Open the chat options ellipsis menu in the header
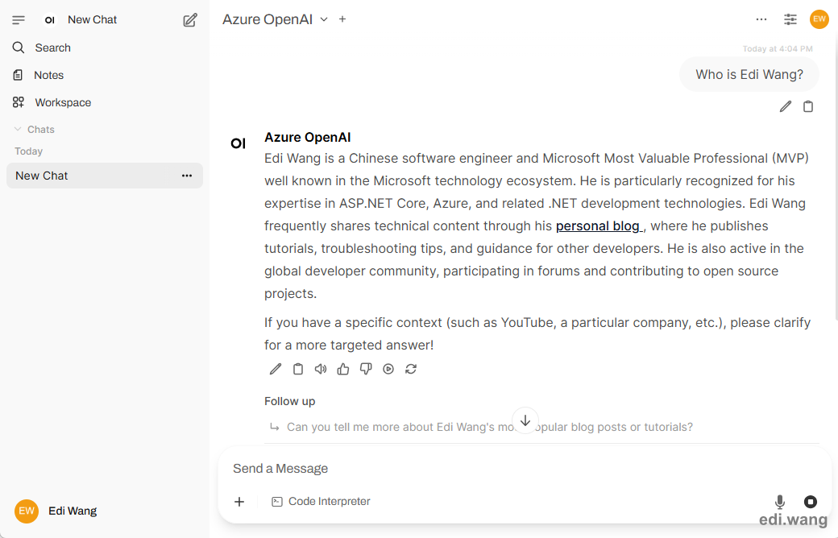 click(x=761, y=19)
